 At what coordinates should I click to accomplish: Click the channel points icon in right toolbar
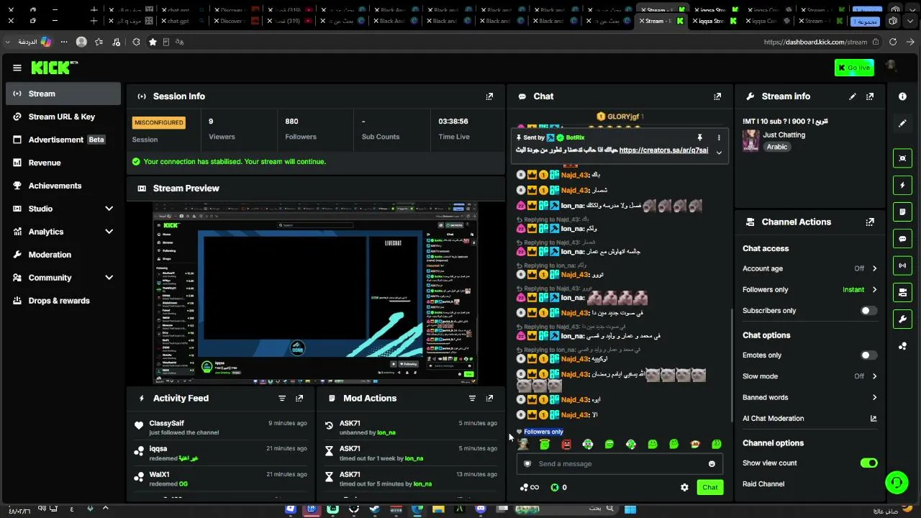coord(902,346)
